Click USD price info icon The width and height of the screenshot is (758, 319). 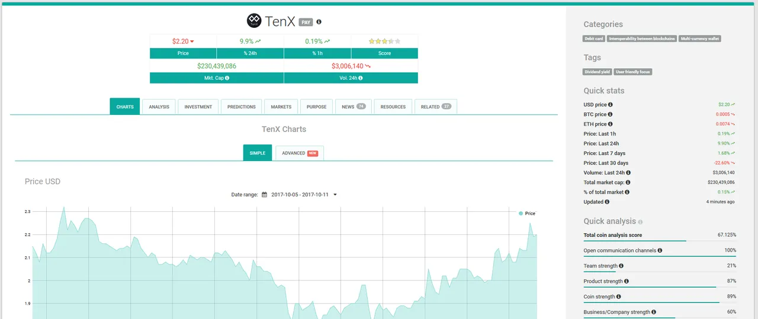[x=611, y=105]
